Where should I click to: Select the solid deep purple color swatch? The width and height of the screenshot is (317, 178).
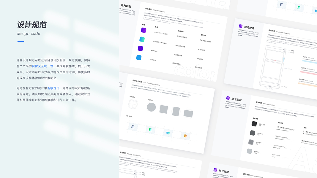click(140, 48)
